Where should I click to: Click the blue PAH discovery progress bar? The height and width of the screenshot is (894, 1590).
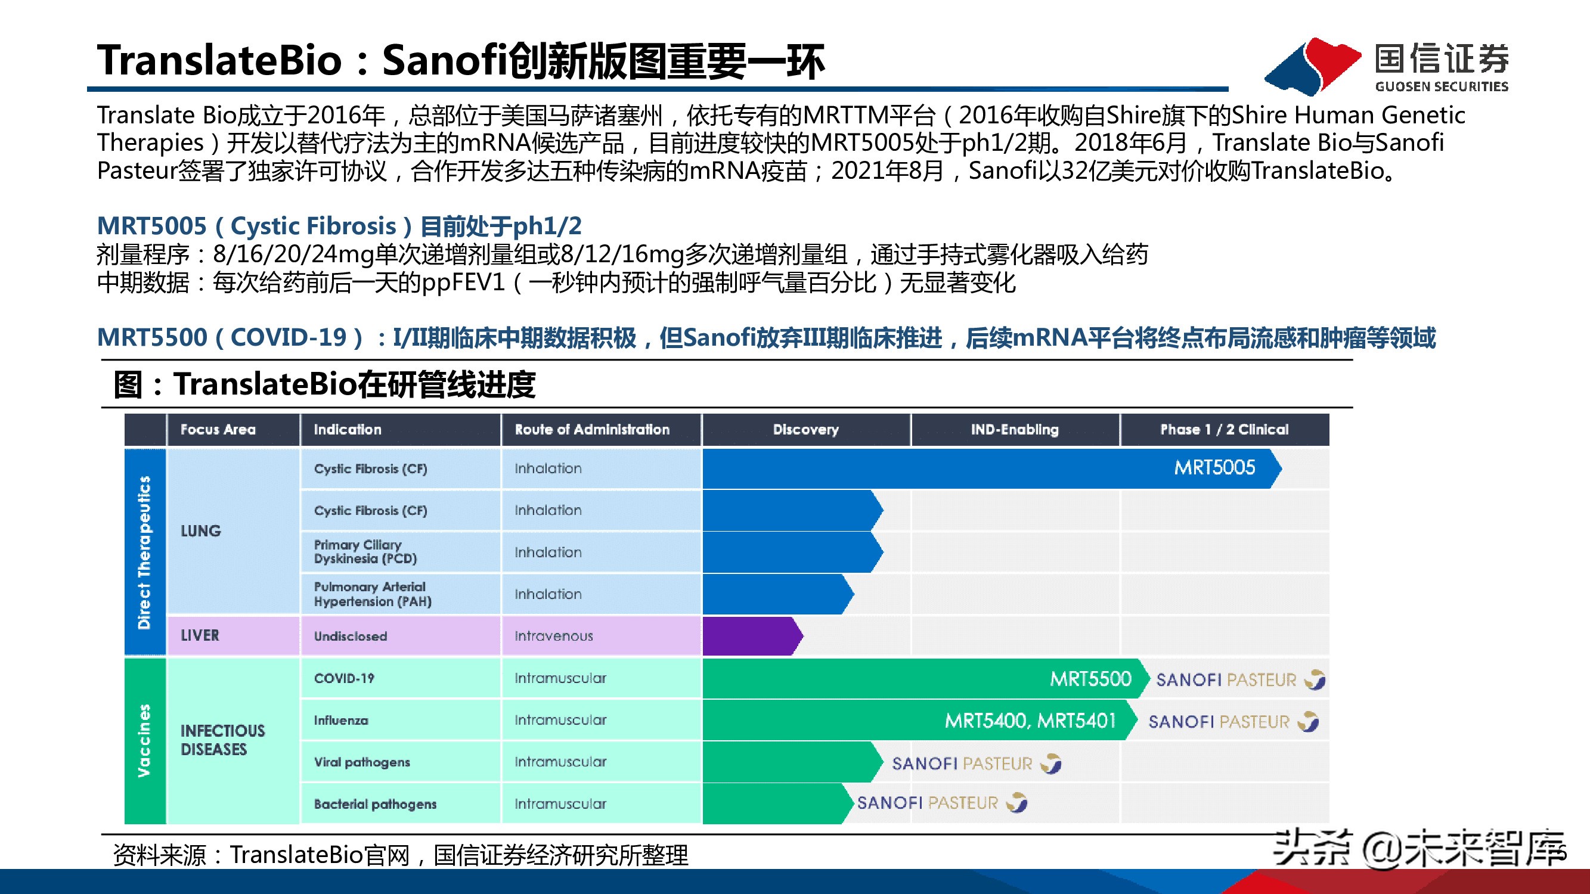[x=779, y=594]
